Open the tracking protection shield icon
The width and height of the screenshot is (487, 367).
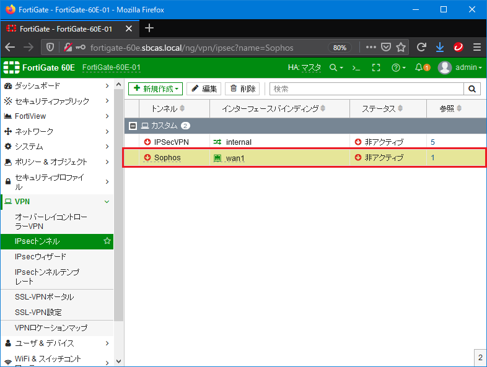[50, 48]
